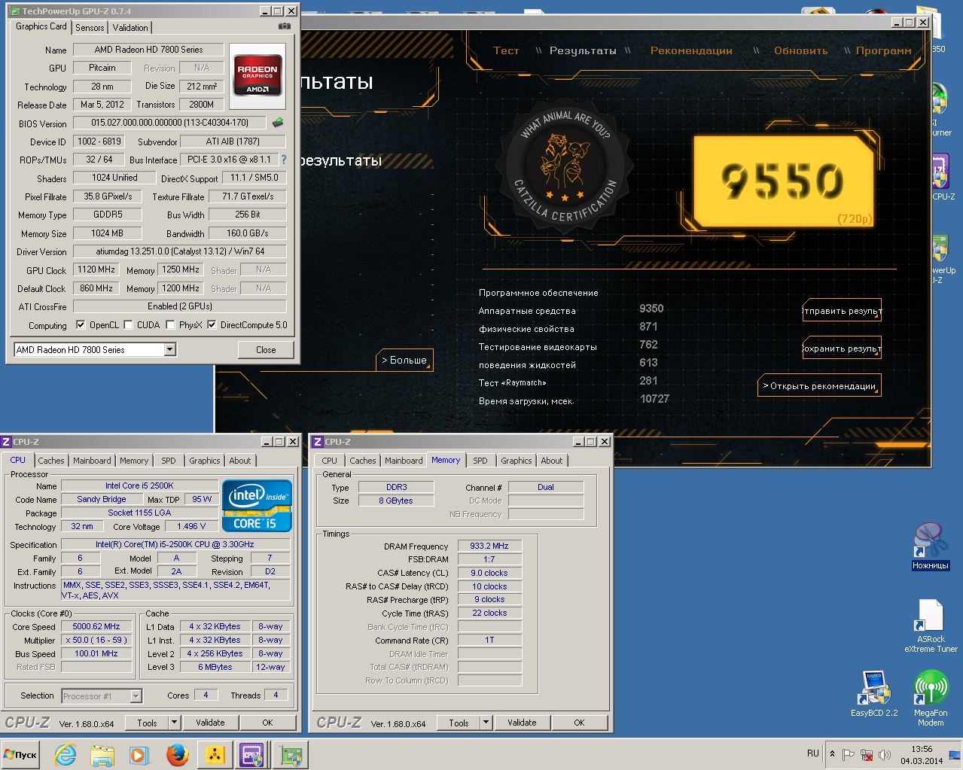Image resolution: width=963 pixels, height=770 pixels.
Task: Click OK in the CPU-Z memory window
Action: [x=579, y=723]
